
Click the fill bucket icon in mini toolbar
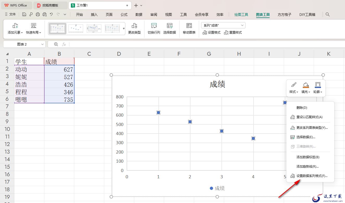point(306,85)
